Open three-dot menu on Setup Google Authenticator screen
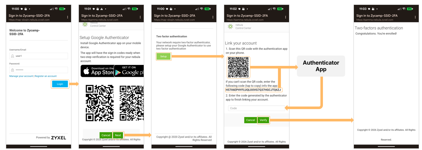Screen dimensions: 422x150 pos(140,17)
